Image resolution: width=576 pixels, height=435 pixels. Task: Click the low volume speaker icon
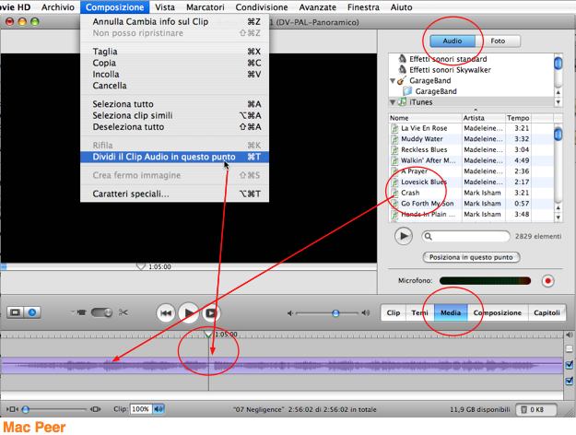[x=290, y=313]
